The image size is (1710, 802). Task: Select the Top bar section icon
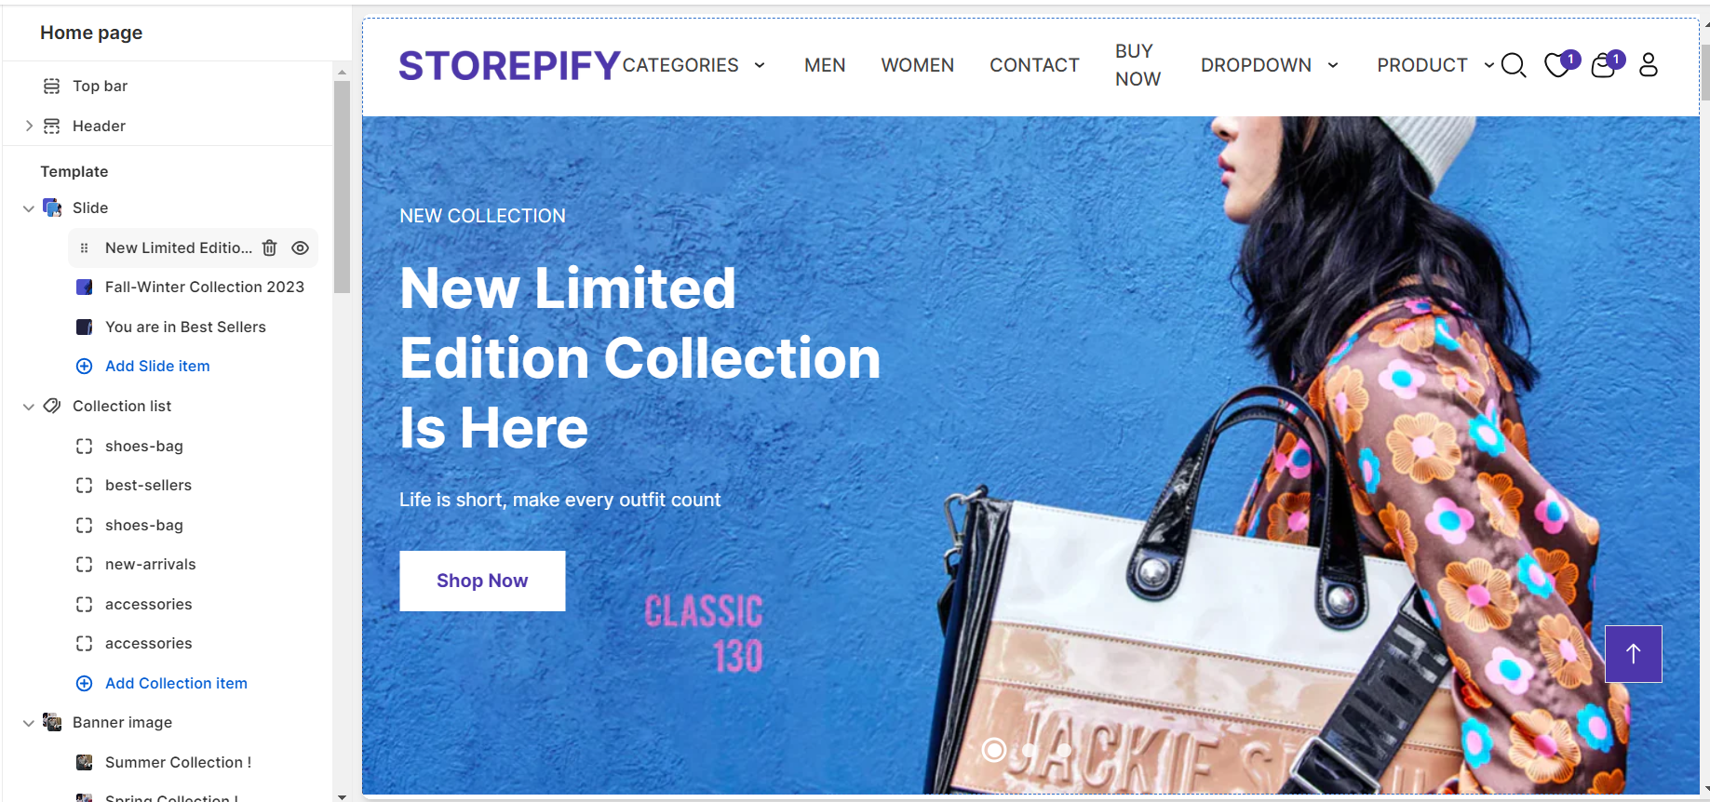pyautogui.click(x=52, y=86)
